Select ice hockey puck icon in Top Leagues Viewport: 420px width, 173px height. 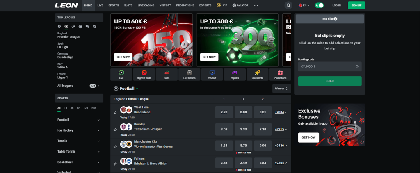(x=73, y=27)
